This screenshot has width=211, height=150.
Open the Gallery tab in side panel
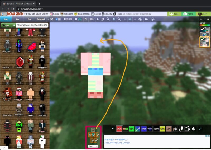tap(6, 19)
